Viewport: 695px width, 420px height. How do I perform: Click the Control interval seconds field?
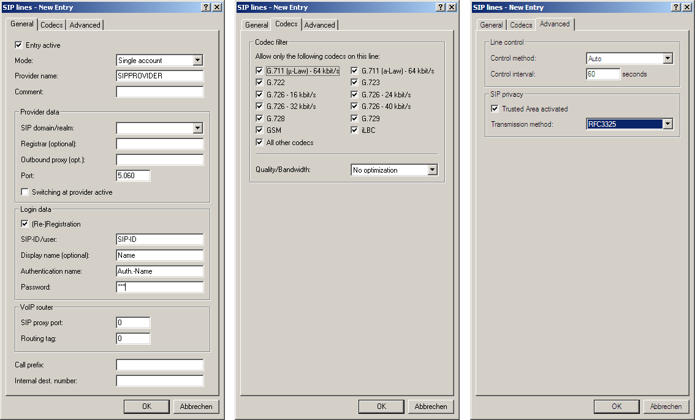[x=603, y=74]
